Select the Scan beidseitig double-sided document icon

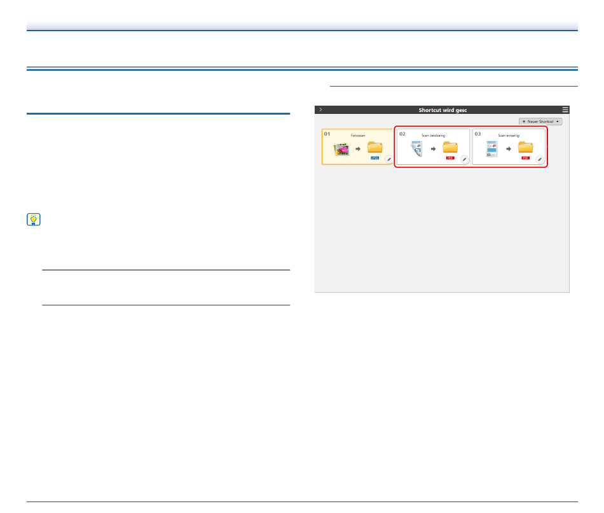(x=416, y=149)
